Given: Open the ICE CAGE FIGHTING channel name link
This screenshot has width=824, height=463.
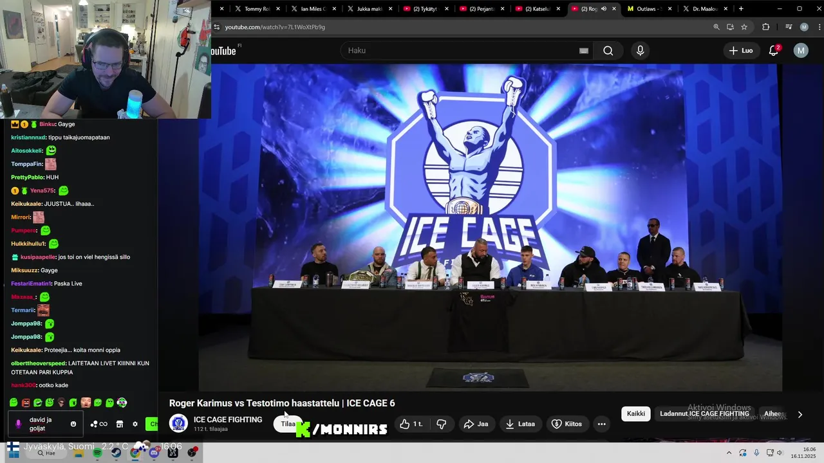Looking at the screenshot, I should coord(228,419).
